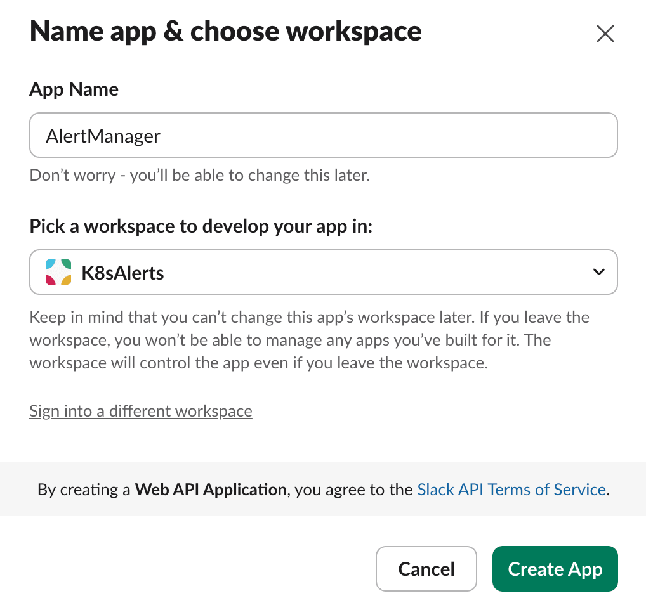Open the workspace picker showing K8sAlerts
This screenshot has height=610, width=646.
323,271
